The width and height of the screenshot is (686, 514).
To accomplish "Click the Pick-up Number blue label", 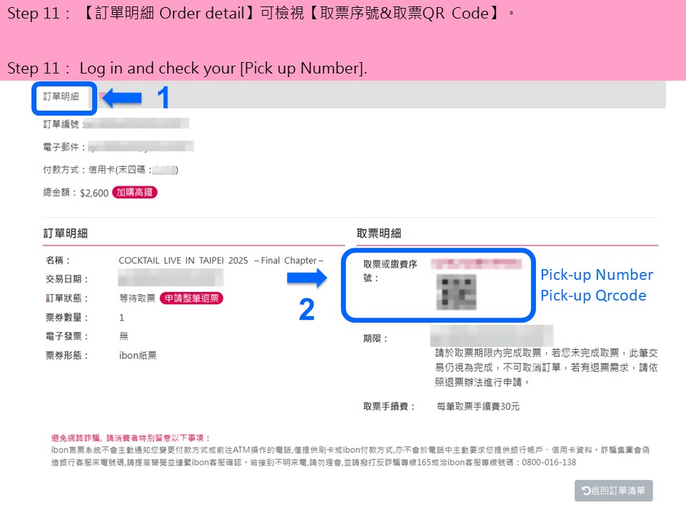I will 597,274.
